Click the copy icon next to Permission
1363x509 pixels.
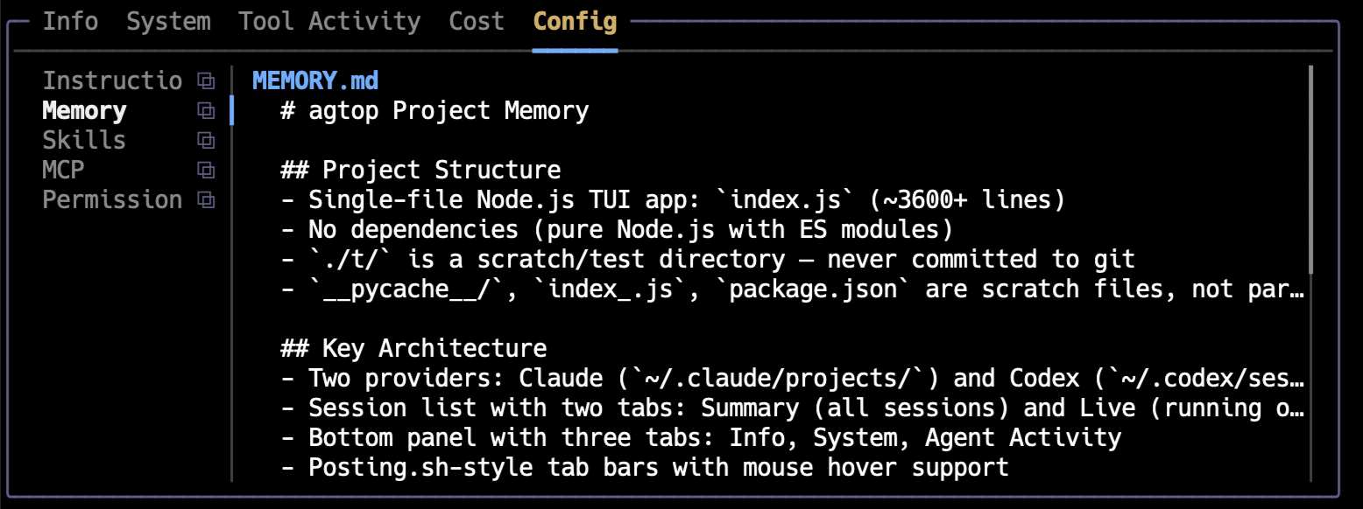tap(205, 199)
